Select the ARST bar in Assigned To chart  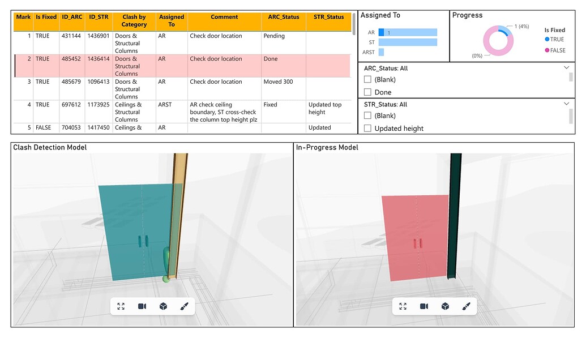(381, 52)
